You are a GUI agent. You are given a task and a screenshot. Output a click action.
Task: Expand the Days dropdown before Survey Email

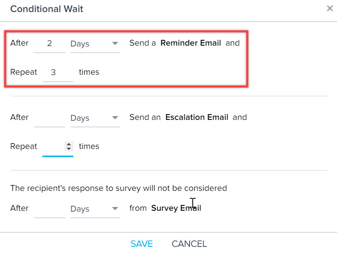click(x=95, y=209)
